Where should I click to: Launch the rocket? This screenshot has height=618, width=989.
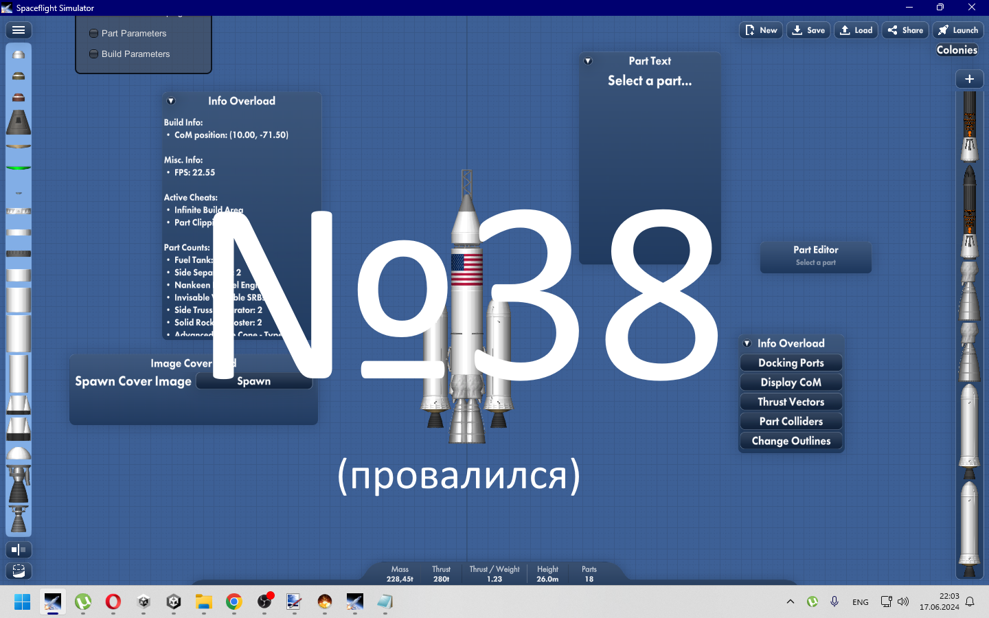click(958, 30)
